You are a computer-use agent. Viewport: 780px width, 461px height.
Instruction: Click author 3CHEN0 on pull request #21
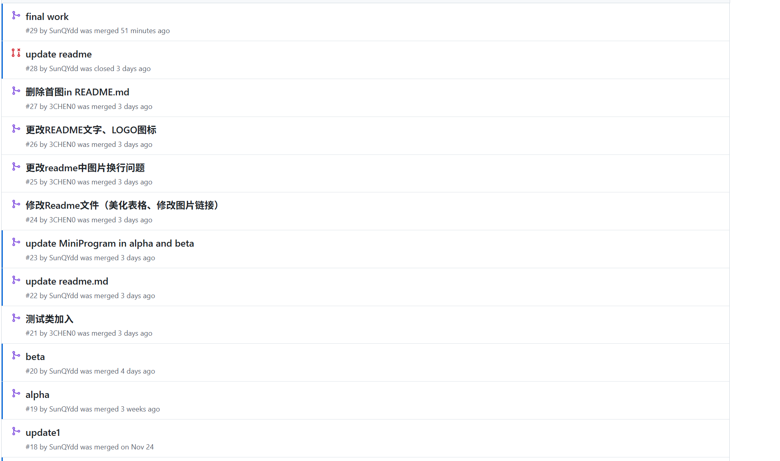pyautogui.click(x=62, y=333)
